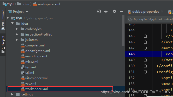Screen dimensions: 173x97
Task: Click the encodings.xml file icon
Action: pyautogui.click(x=22, y=56)
